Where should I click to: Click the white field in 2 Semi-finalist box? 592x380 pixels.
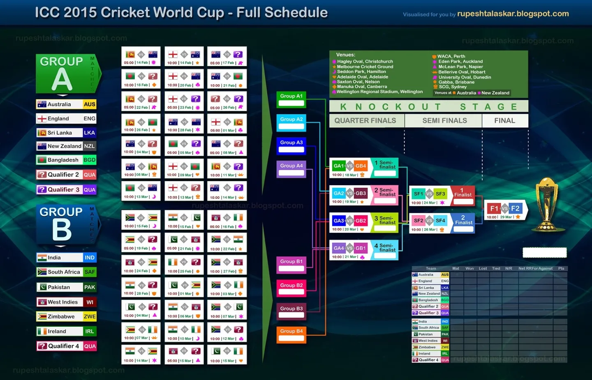pyautogui.click(x=385, y=200)
